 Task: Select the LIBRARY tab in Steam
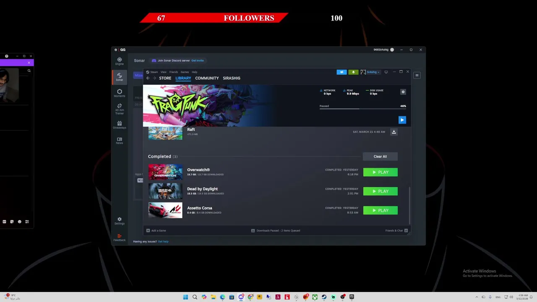(183, 78)
